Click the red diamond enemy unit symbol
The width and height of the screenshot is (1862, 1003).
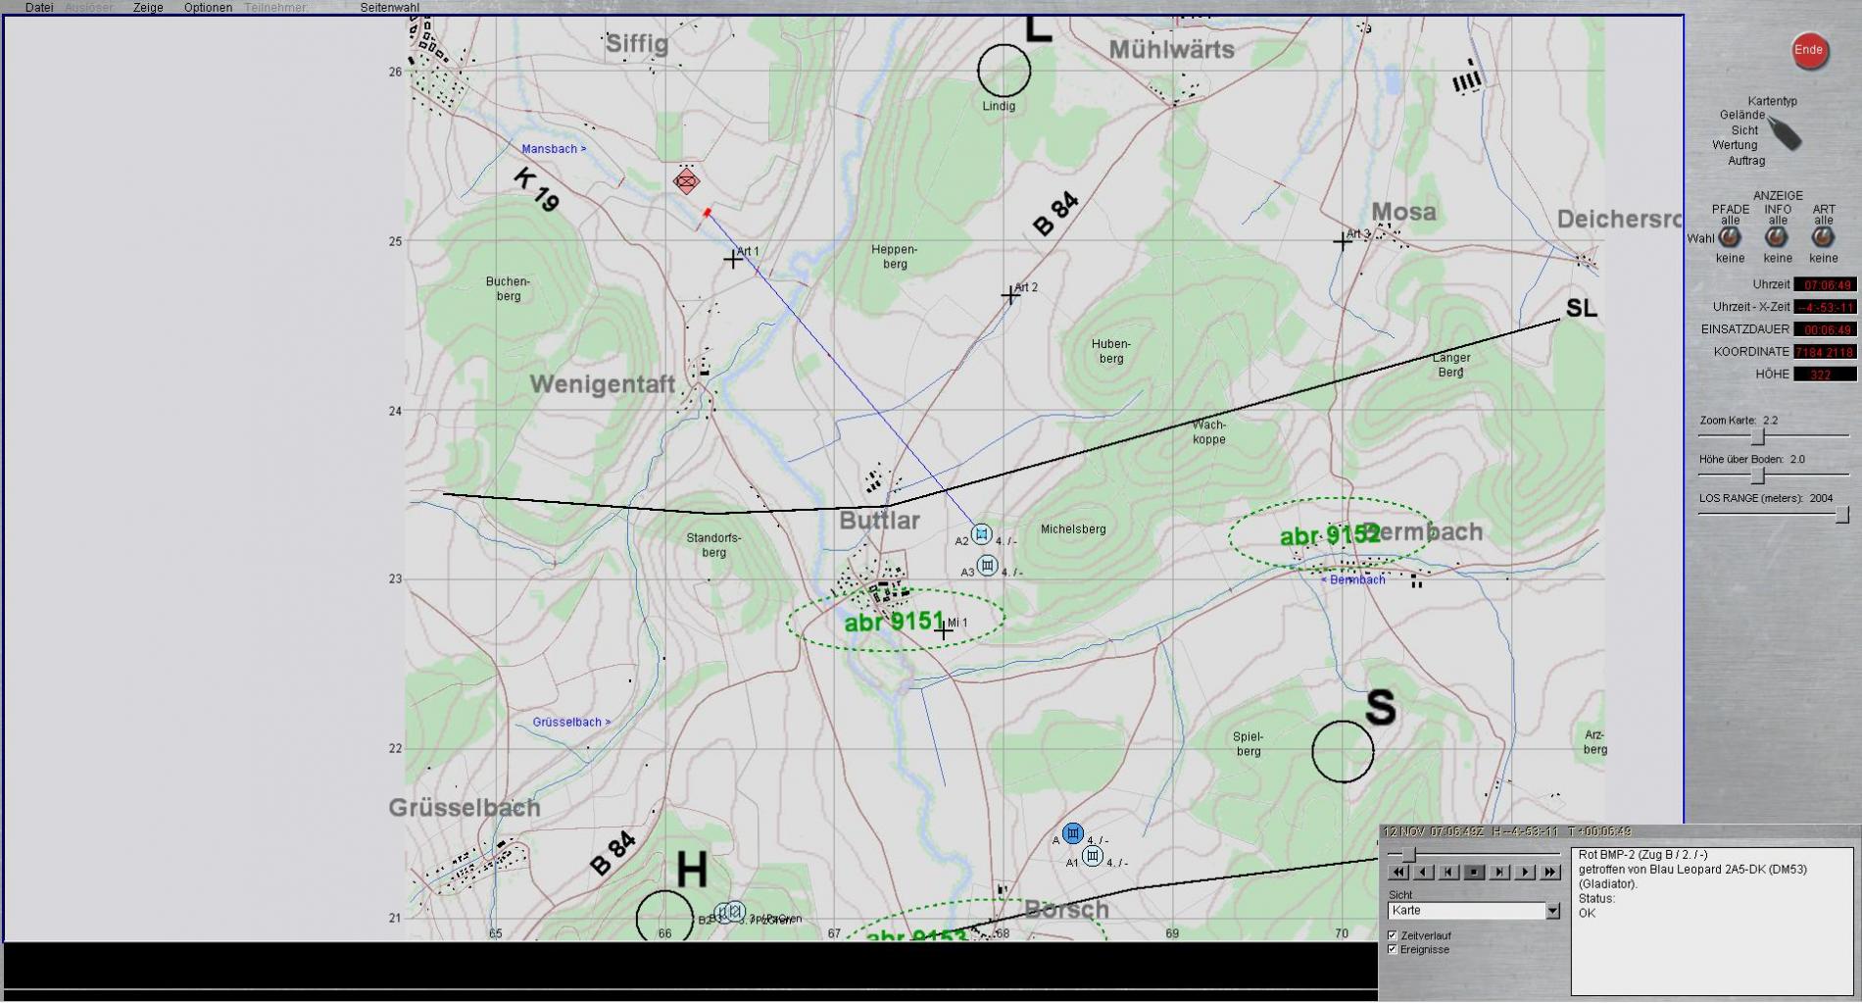(x=686, y=181)
